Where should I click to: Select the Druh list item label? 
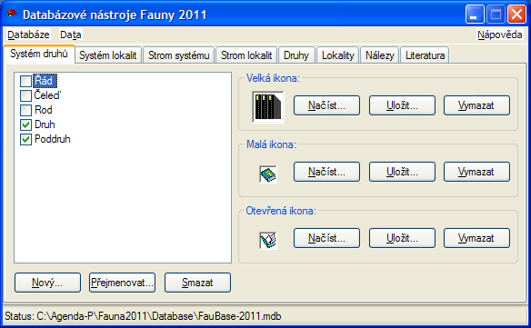(x=45, y=124)
